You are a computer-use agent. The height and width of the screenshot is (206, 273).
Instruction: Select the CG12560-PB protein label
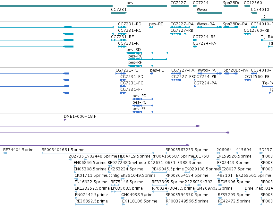point(257,77)
